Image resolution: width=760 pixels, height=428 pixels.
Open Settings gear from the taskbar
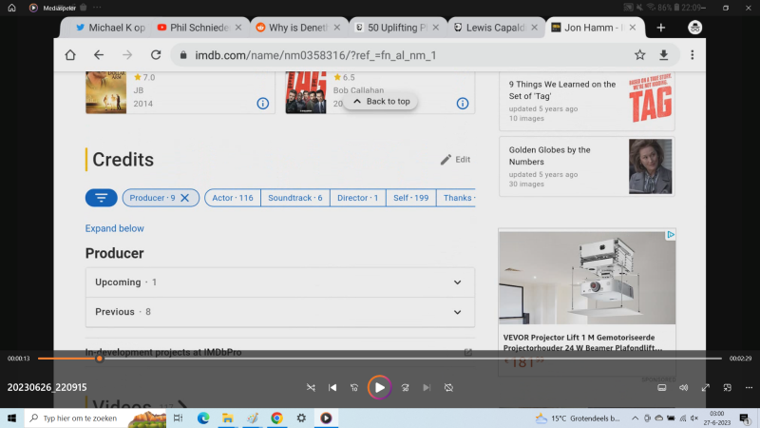pyautogui.click(x=301, y=418)
